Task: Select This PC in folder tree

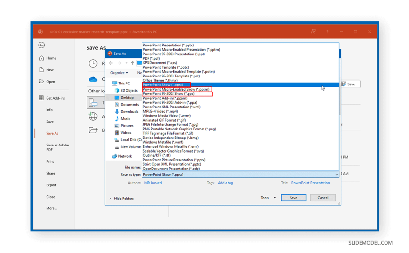Action: pos(121,84)
